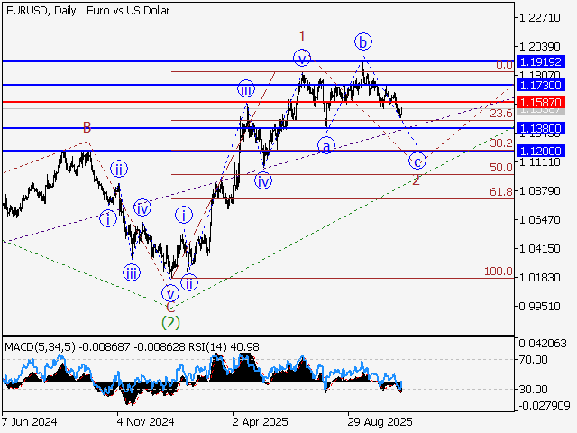Click the 100.0 Fibonacci level label
Viewport: 577px width, 433px height.
click(498, 272)
